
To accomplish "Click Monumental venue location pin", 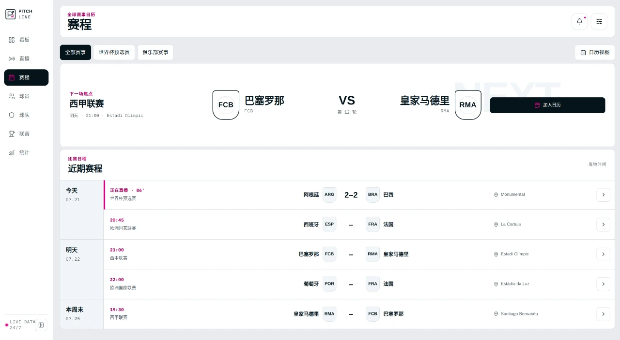I will [x=496, y=195].
